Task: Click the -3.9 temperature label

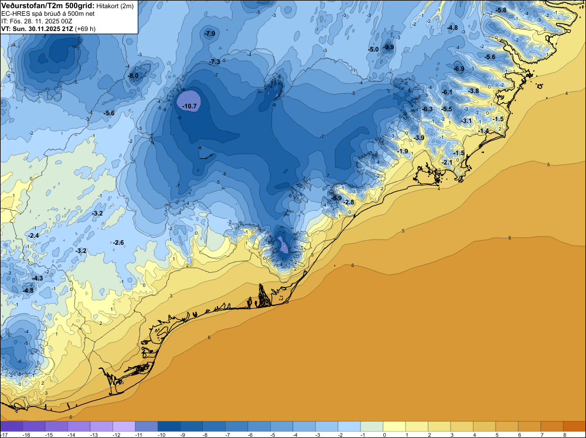Action: point(419,138)
